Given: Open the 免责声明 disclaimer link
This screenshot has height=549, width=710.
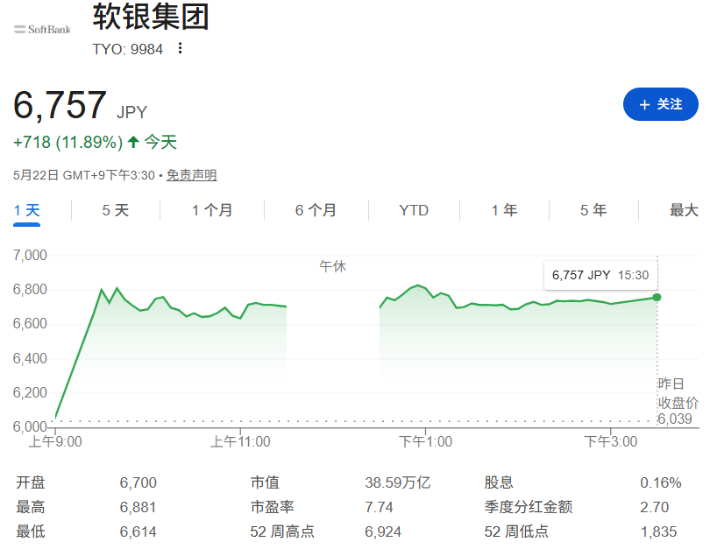Looking at the screenshot, I should (192, 175).
